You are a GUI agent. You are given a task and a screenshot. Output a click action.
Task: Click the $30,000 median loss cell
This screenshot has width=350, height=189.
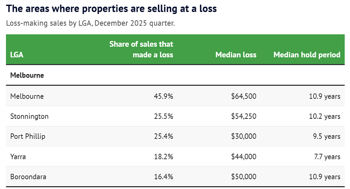coord(244,136)
